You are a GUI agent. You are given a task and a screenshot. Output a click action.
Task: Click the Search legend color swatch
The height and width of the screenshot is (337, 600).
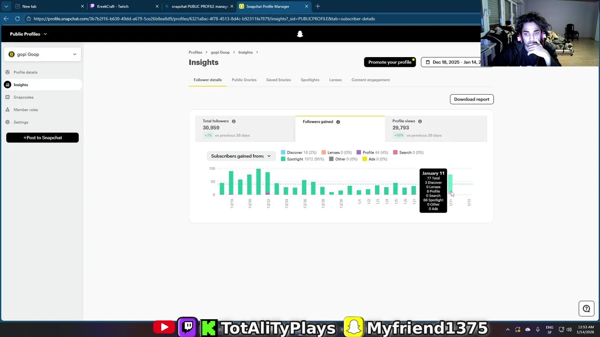point(396,153)
